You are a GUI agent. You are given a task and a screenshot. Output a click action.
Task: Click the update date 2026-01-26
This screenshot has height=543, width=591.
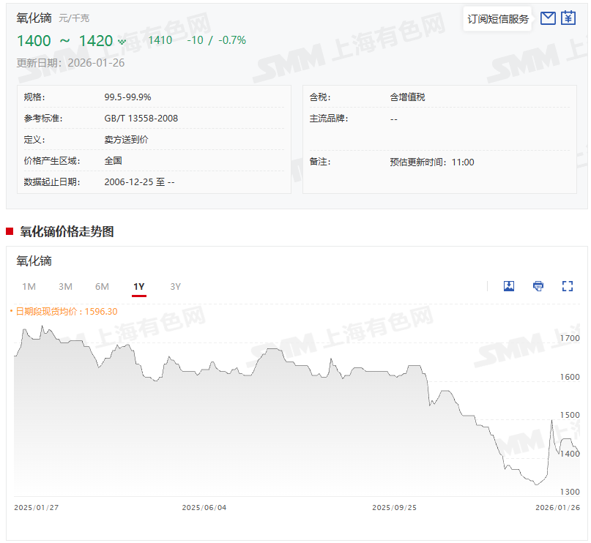click(96, 63)
